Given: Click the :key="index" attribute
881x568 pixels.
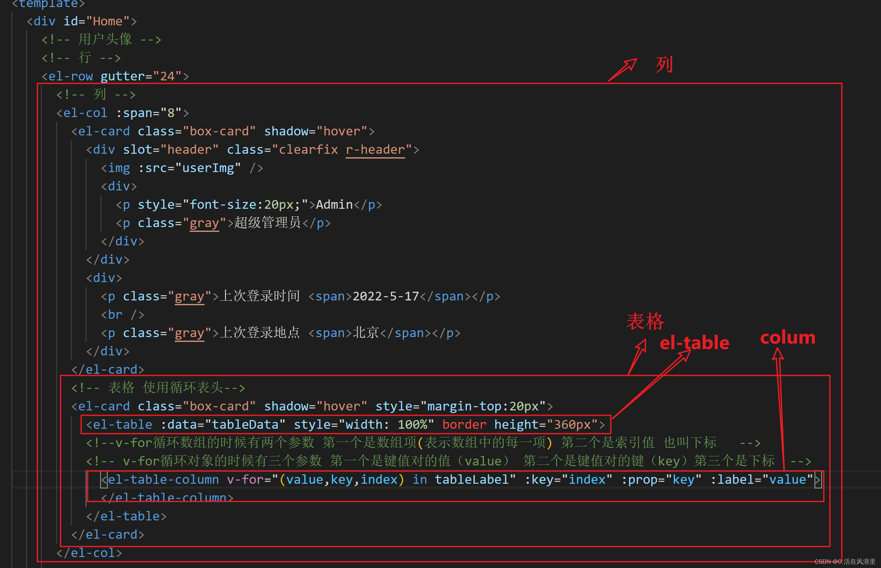Looking at the screenshot, I should point(568,480).
